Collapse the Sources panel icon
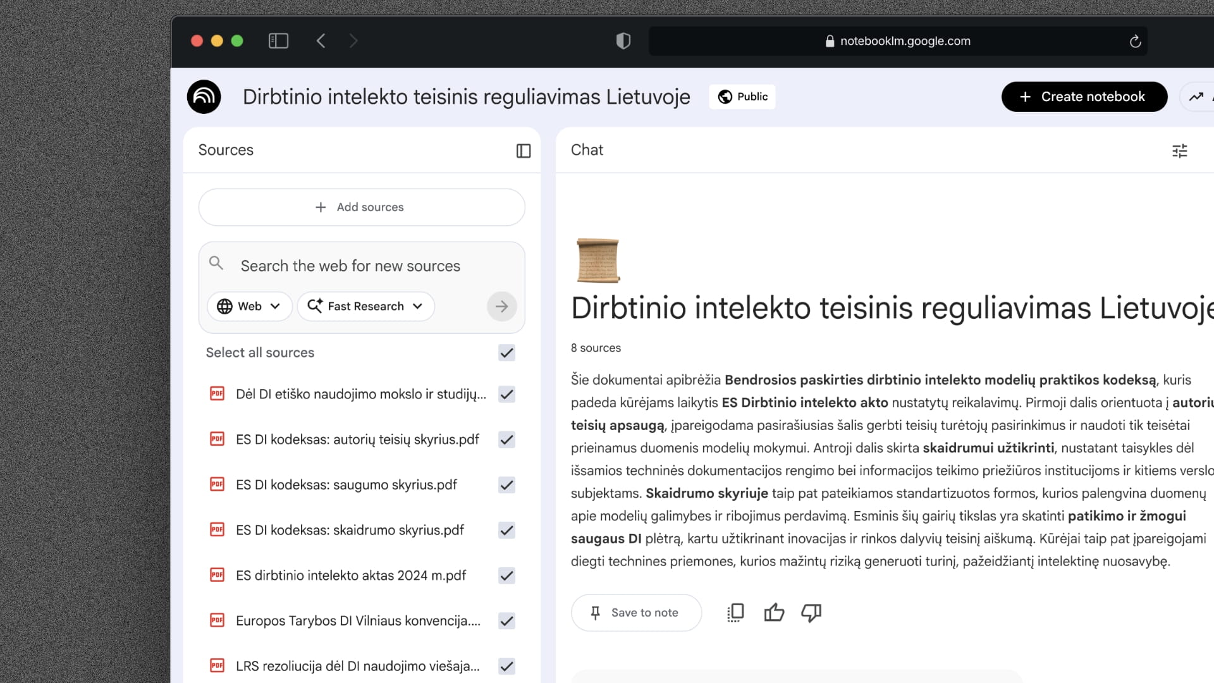Image resolution: width=1214 pixels, height=683 pixels. coord(523,151)
